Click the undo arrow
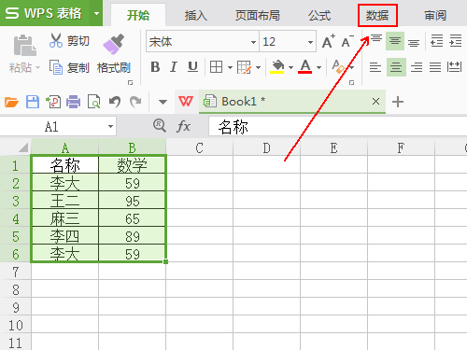This screenshot has height=350, width=467. tap(115, 102)
